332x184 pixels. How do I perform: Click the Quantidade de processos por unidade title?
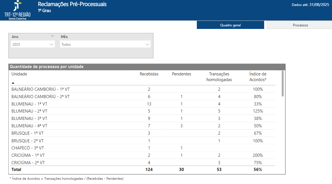47,67
